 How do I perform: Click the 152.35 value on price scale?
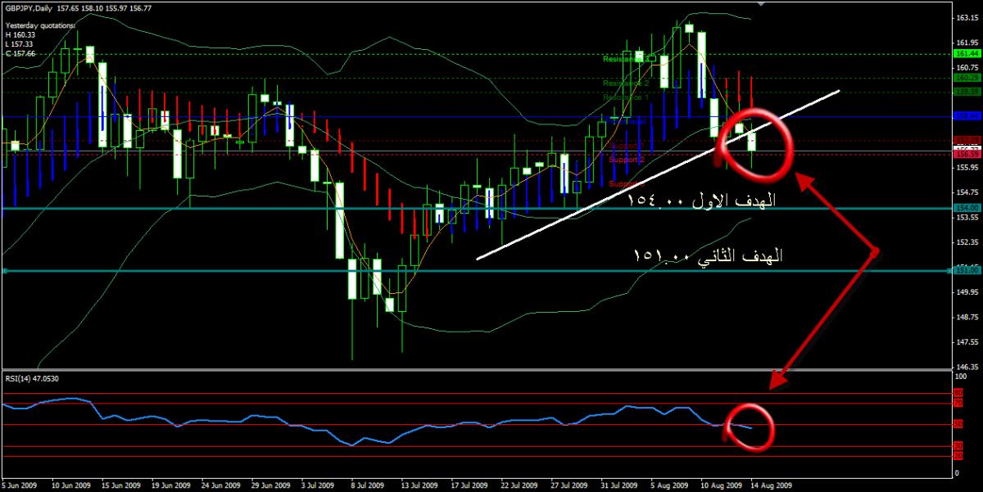click(x=968, y=242)
